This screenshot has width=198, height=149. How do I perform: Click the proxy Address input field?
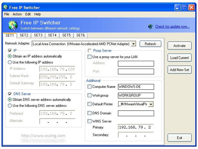[136, 63]
